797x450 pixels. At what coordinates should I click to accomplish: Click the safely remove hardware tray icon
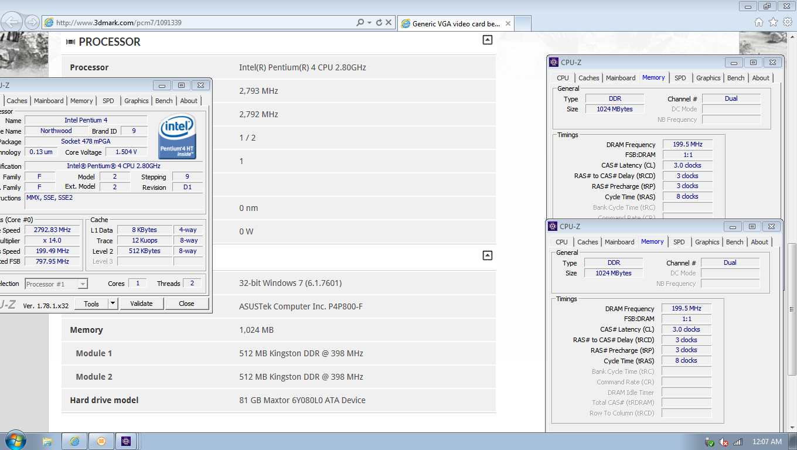710,442
